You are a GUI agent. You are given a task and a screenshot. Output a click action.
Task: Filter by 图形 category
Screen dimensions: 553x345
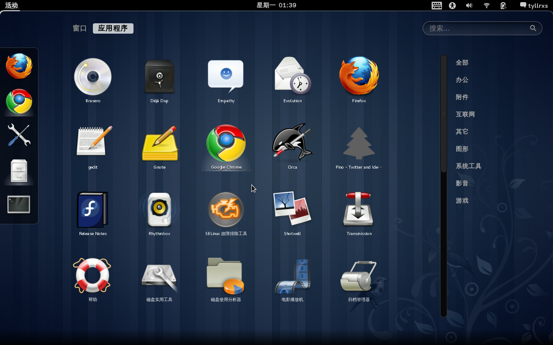pos(462,149)
